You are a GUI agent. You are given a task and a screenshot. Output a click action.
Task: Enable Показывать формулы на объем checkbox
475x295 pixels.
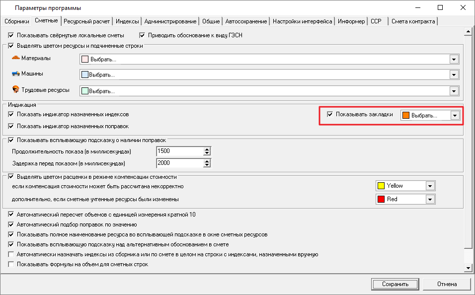click(x=11, y=265)
